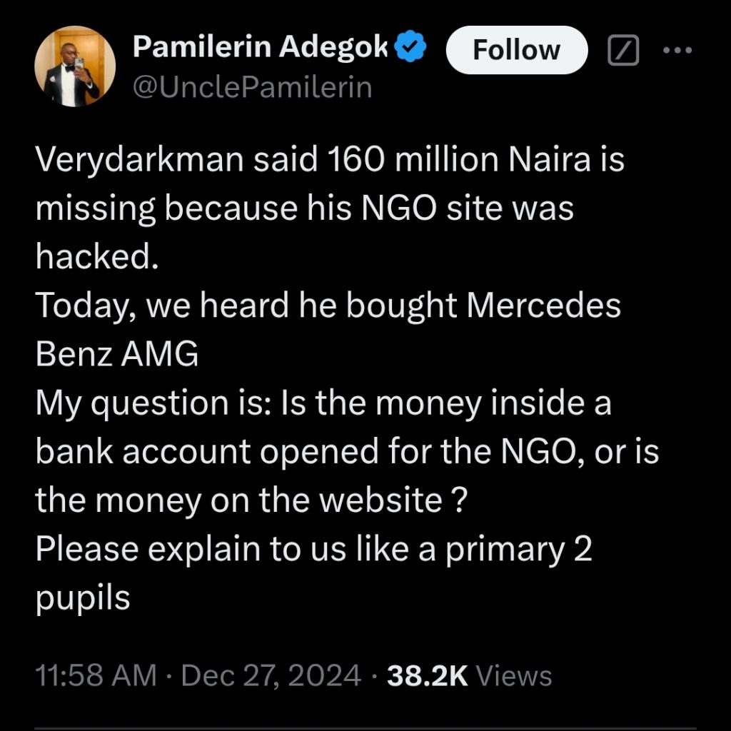Viewport: 731px width, 731px height.
Task: Click the blue verified badge
Action: pos(412,48)
